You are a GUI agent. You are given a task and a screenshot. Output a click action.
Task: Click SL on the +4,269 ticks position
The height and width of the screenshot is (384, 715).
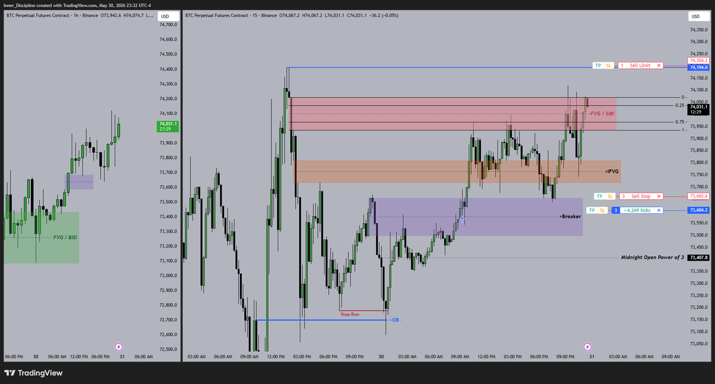[602, 210]
